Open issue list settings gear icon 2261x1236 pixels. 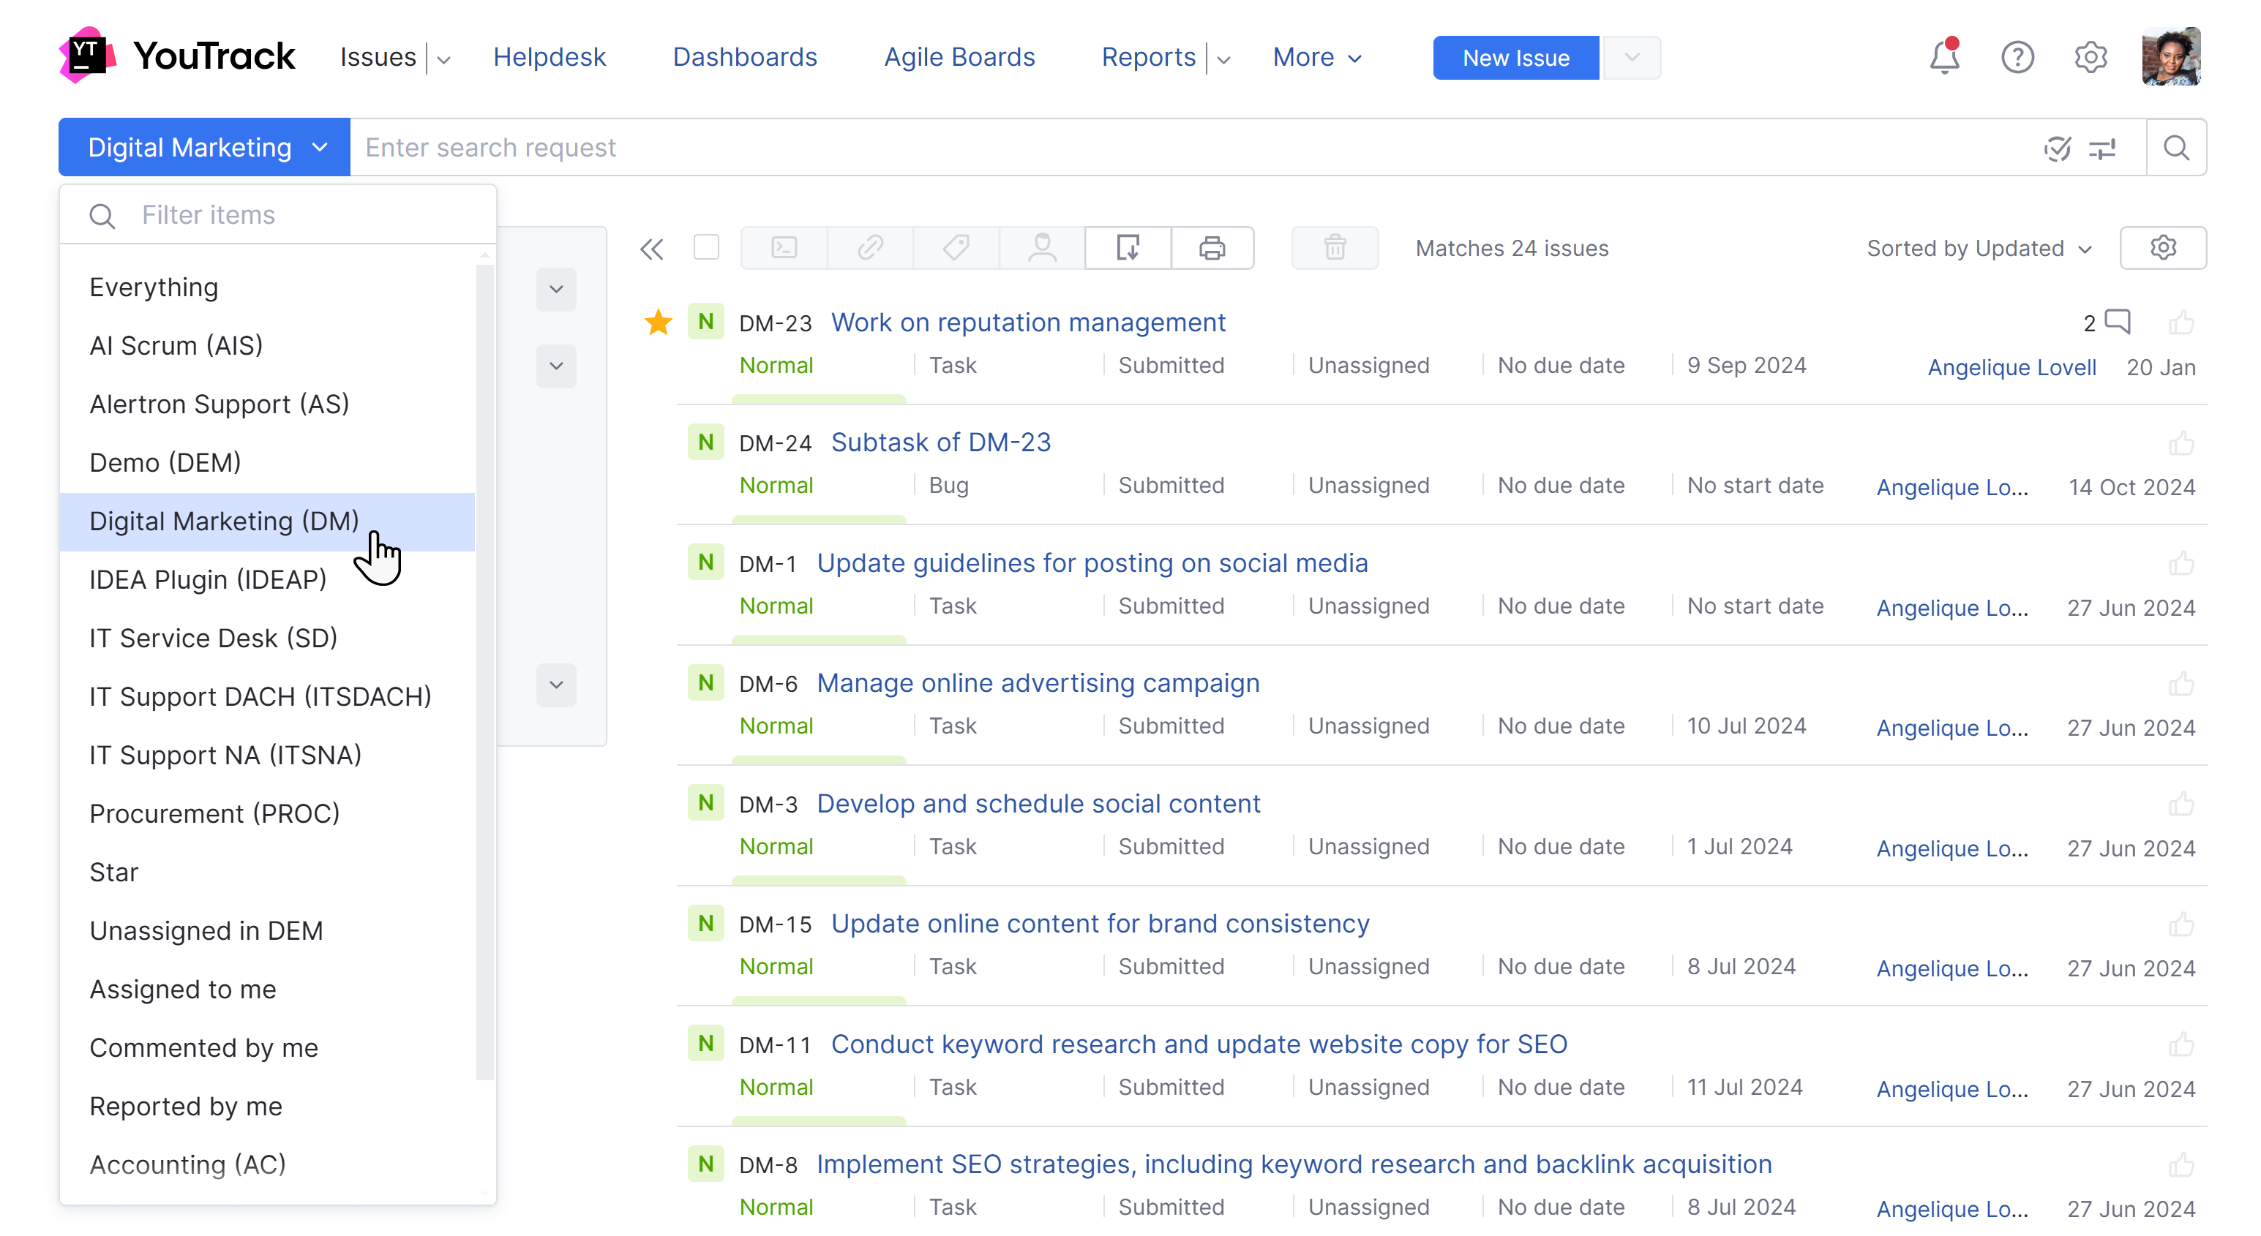pyautogui.click(x=2163, y=248)
